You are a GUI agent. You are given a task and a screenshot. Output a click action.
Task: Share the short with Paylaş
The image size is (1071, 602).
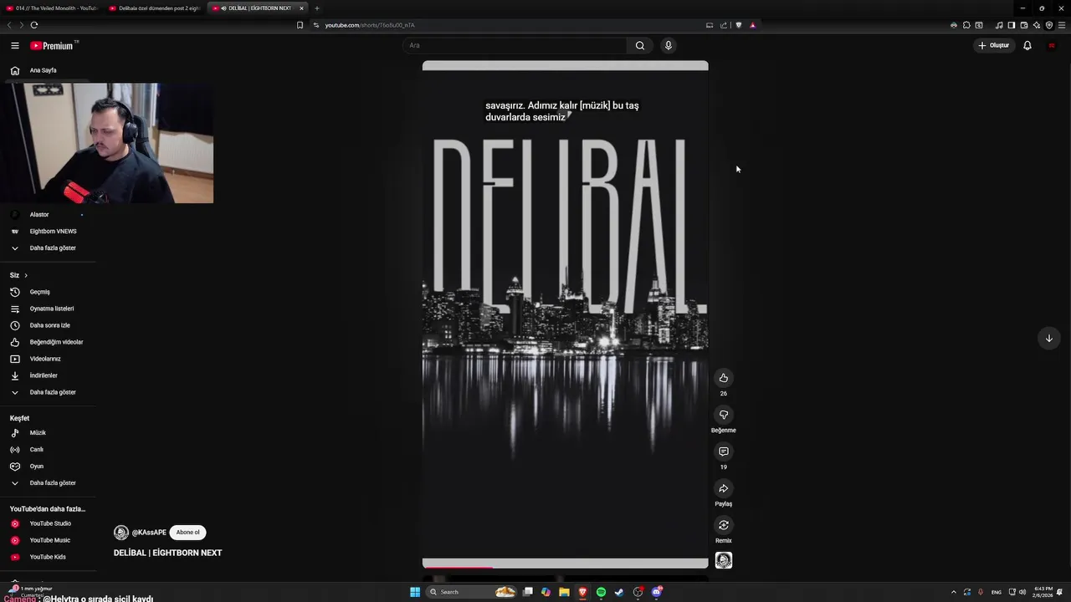pos(724,488)
